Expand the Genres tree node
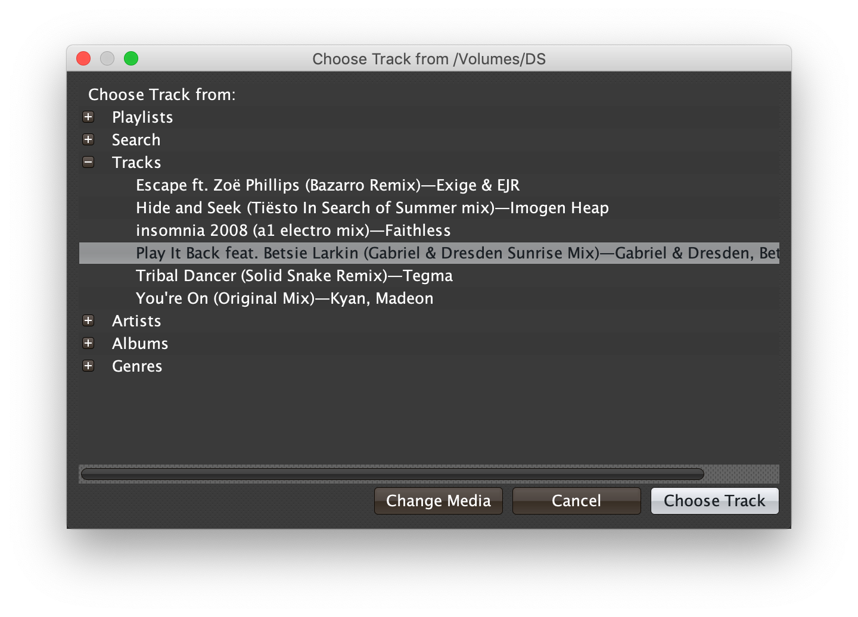Screen dimensions: 858x617 click(x=88, y=366)
